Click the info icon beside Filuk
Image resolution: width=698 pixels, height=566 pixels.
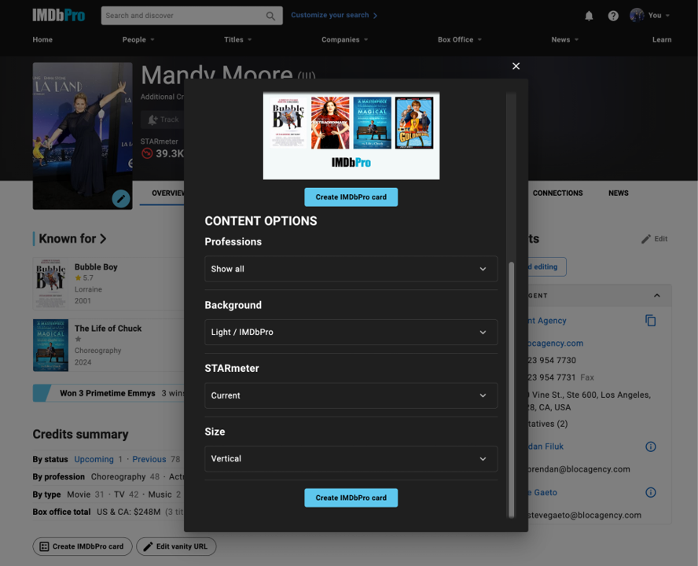pos(650,447)
